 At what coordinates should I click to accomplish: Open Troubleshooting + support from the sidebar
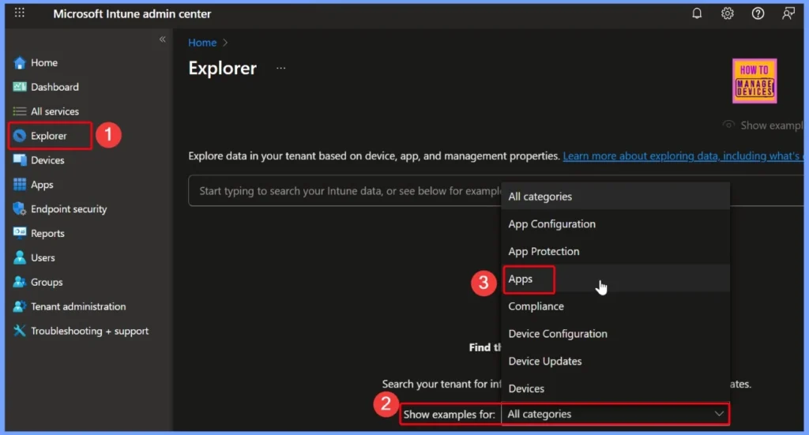click(90, 331)
